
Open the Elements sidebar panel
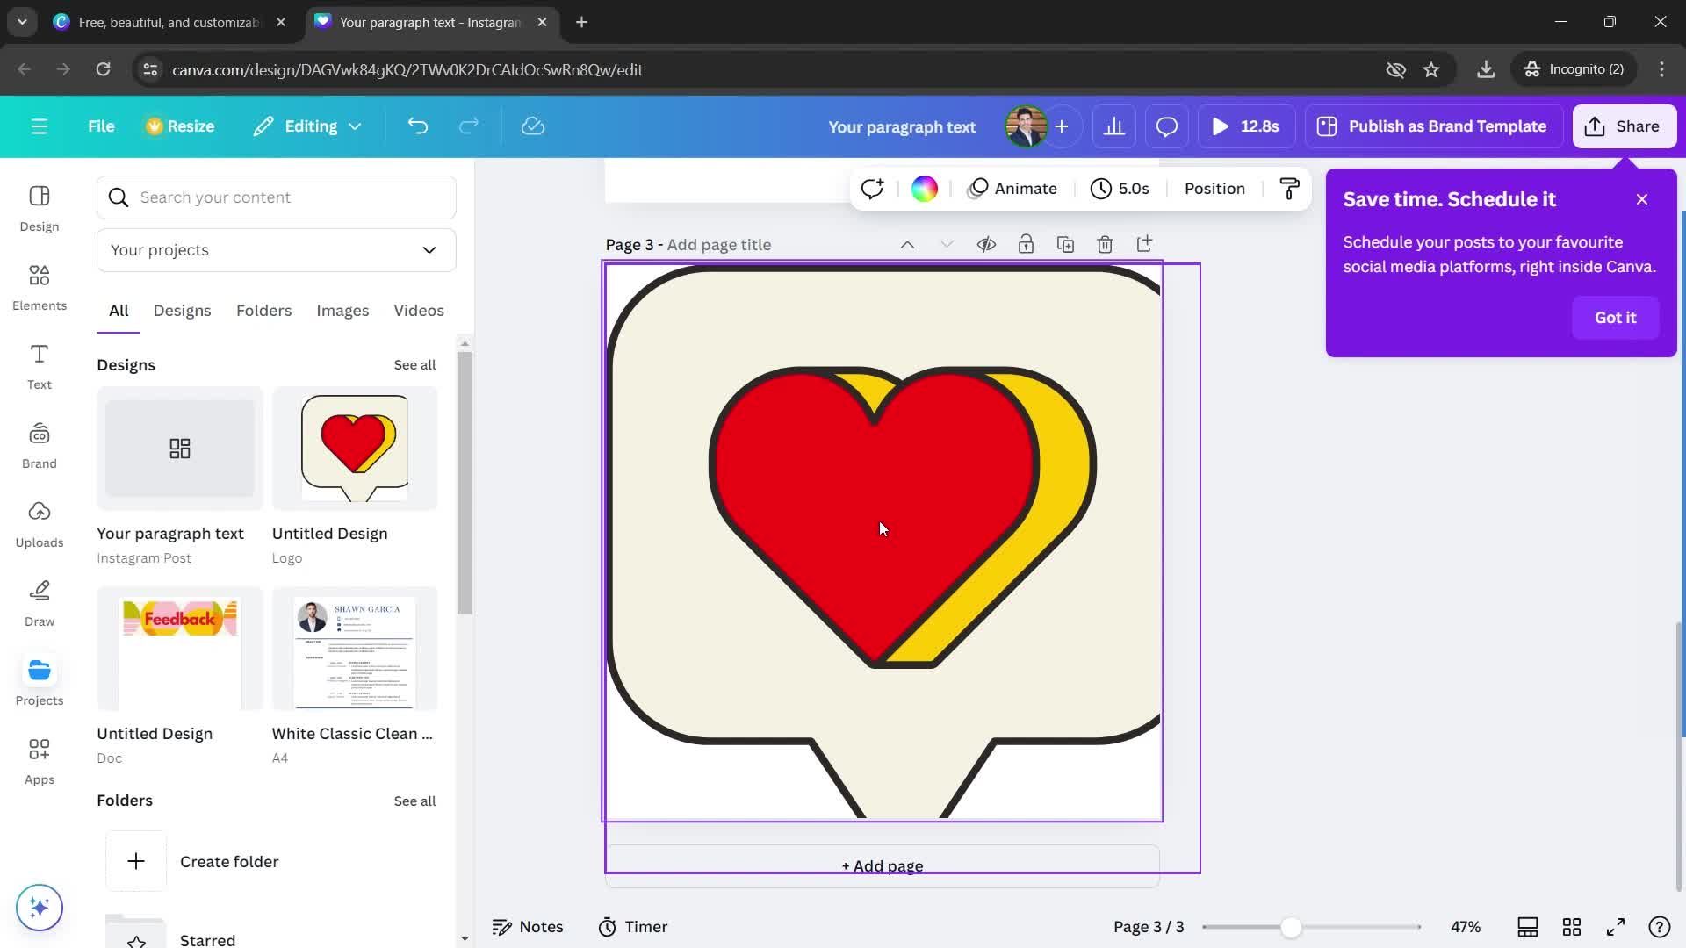(x=40, y=288)
